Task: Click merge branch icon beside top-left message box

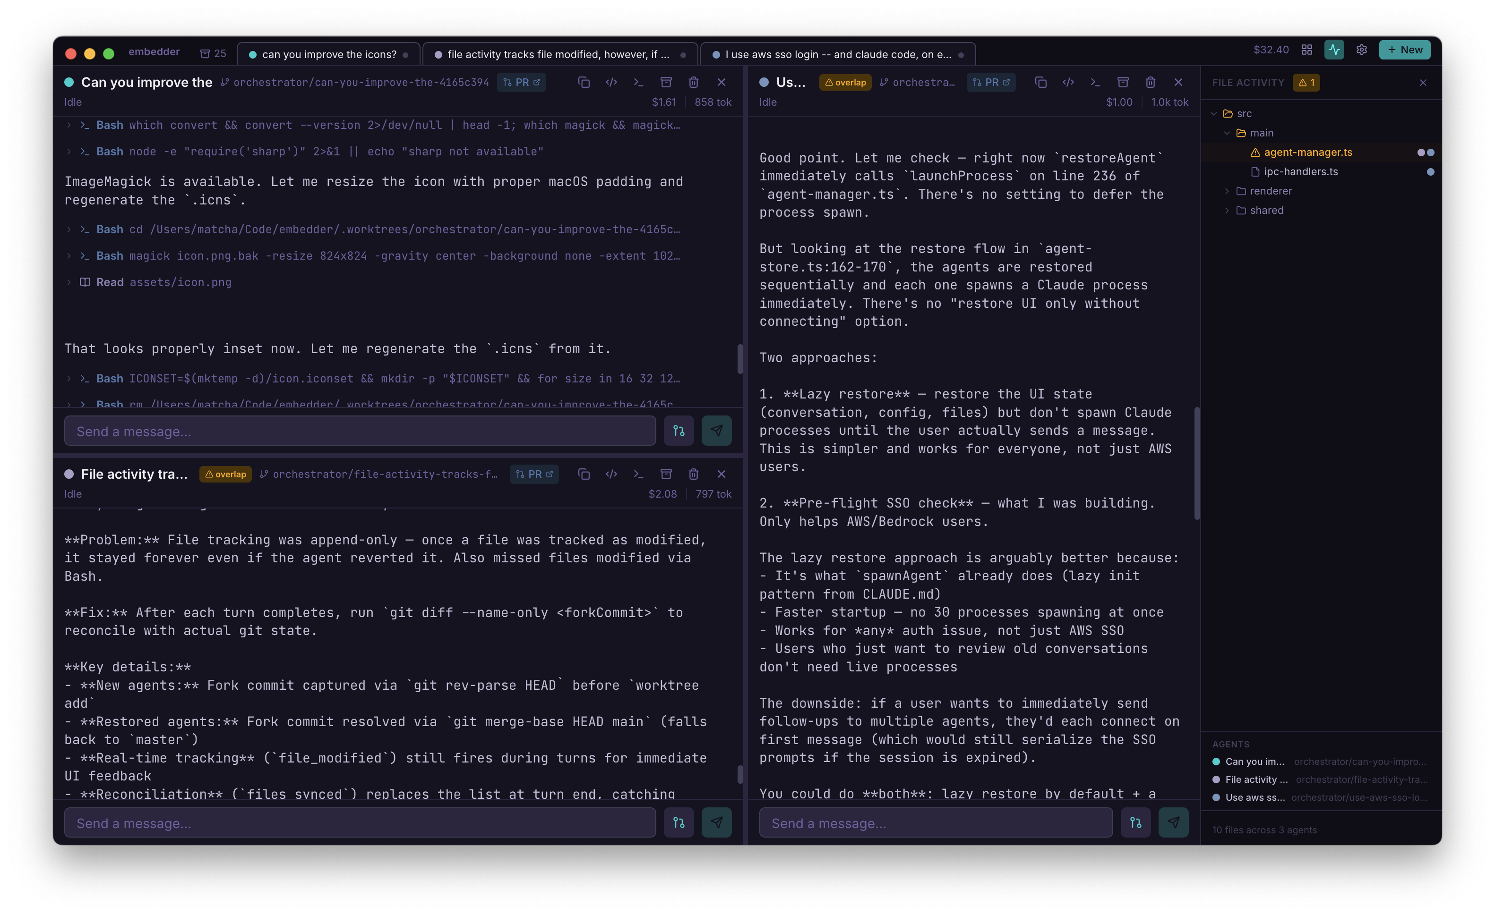Action: [679, 431]
